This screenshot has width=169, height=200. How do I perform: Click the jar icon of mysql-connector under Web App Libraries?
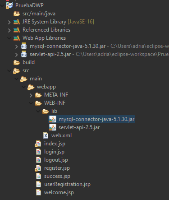pyautogui.click(x=24, y=46)
